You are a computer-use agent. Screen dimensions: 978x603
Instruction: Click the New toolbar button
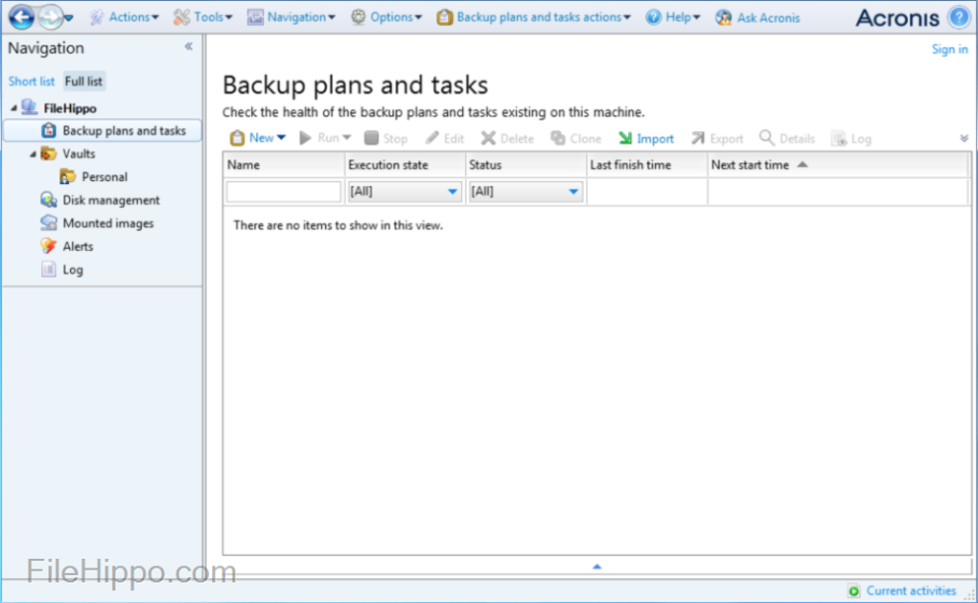[258, 138]
